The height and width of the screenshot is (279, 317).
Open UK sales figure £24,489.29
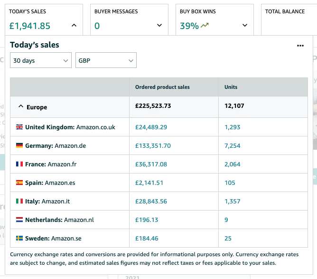point(151,127)
